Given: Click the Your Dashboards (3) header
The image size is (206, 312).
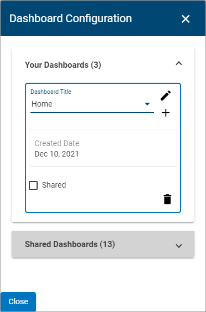Looking at the screenshot, I should (63, 65).
